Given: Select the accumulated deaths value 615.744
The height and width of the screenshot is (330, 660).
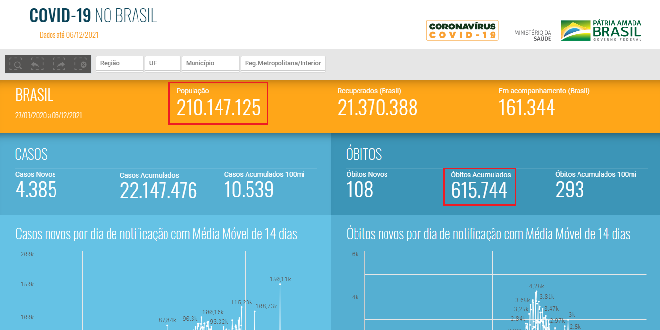Looking at the screenshot, I should click(x=479, y=191).
